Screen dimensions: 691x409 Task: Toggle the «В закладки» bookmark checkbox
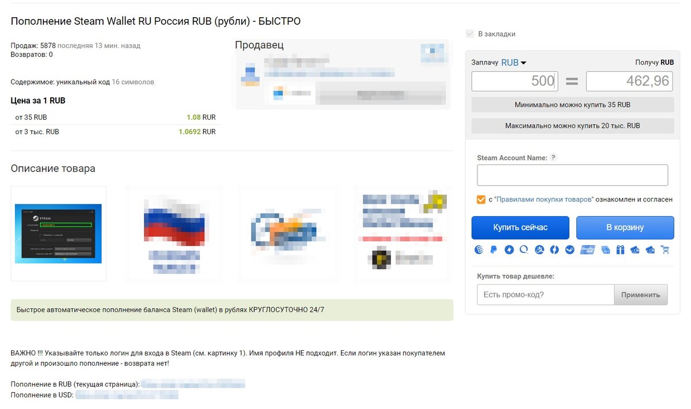point(470,34)
